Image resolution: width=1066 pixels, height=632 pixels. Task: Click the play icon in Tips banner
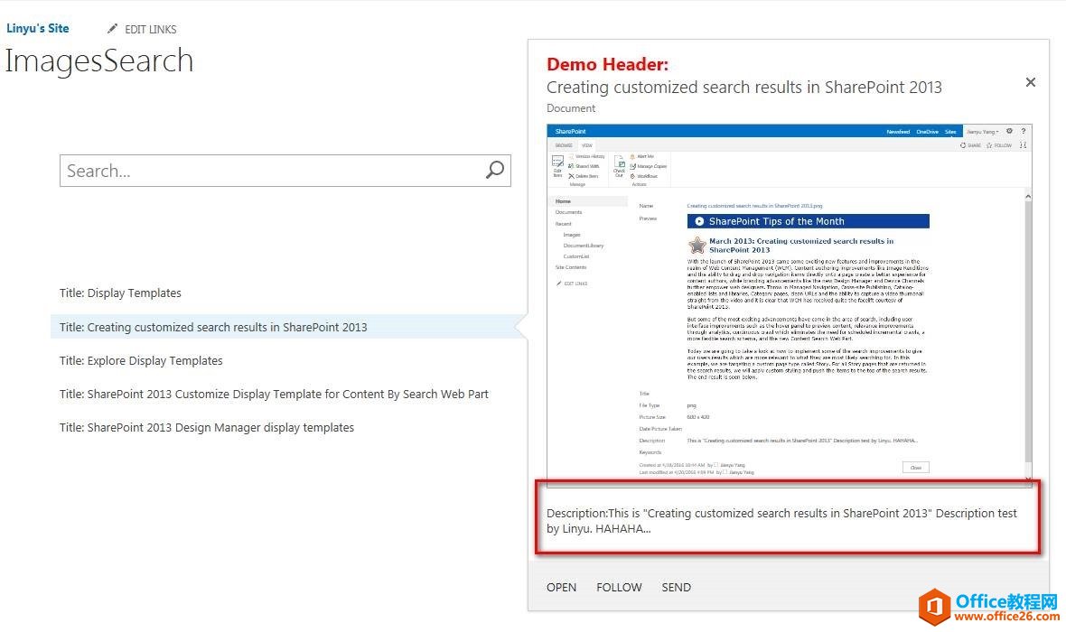click(x=698, y=221)
